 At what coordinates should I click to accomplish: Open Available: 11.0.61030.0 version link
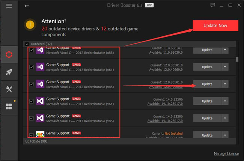pyautogui.click(x=166, y=53)
